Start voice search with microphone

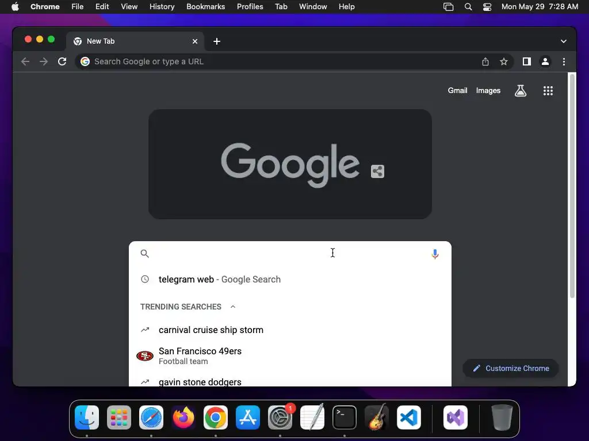pyautogui.click(x=435, y=254)
